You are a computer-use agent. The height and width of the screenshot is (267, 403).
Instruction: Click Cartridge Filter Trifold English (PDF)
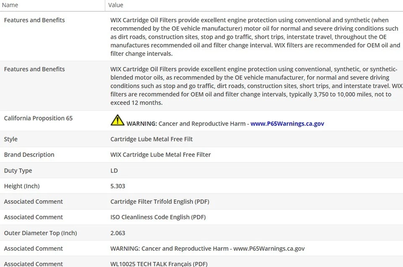(160, 202)
